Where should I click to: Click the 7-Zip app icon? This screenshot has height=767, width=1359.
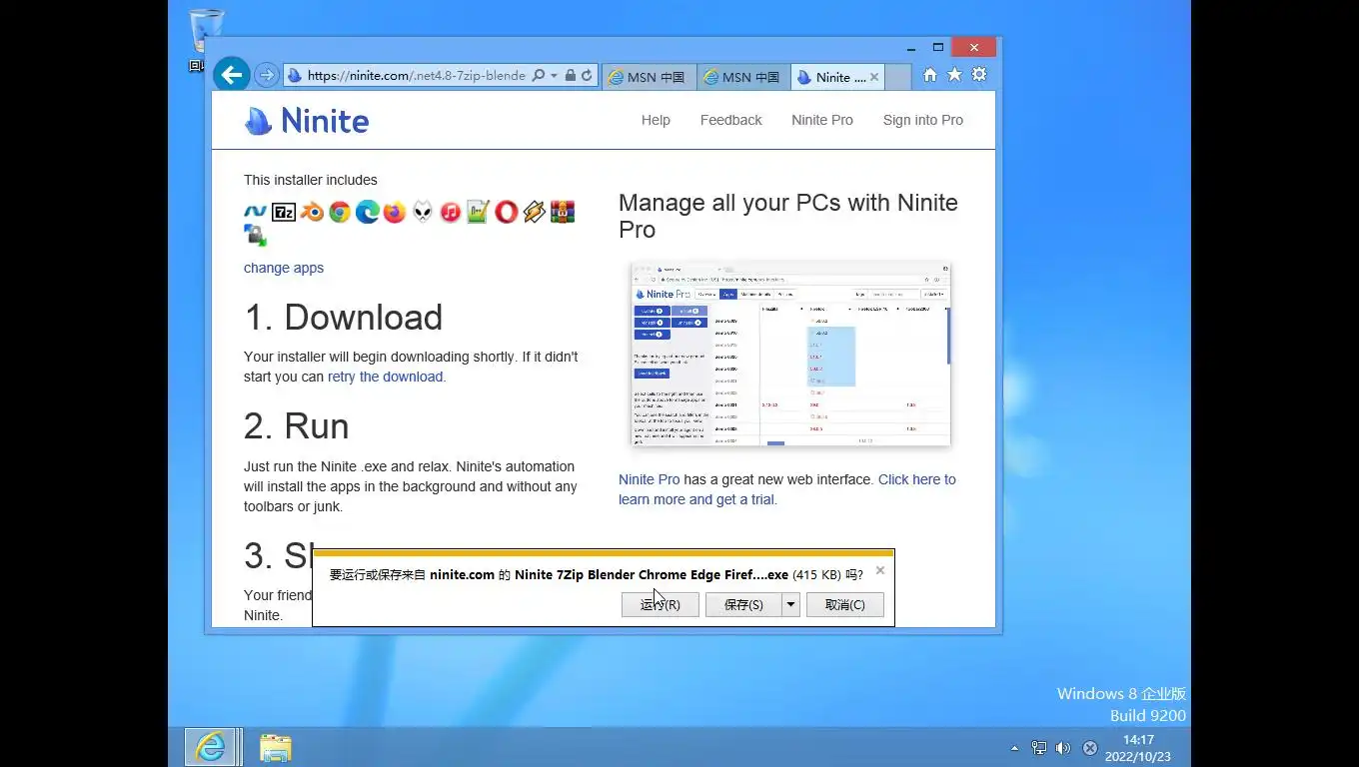[284, 212]
